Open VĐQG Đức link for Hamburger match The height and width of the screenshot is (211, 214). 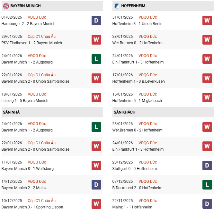tap(37, 17)
